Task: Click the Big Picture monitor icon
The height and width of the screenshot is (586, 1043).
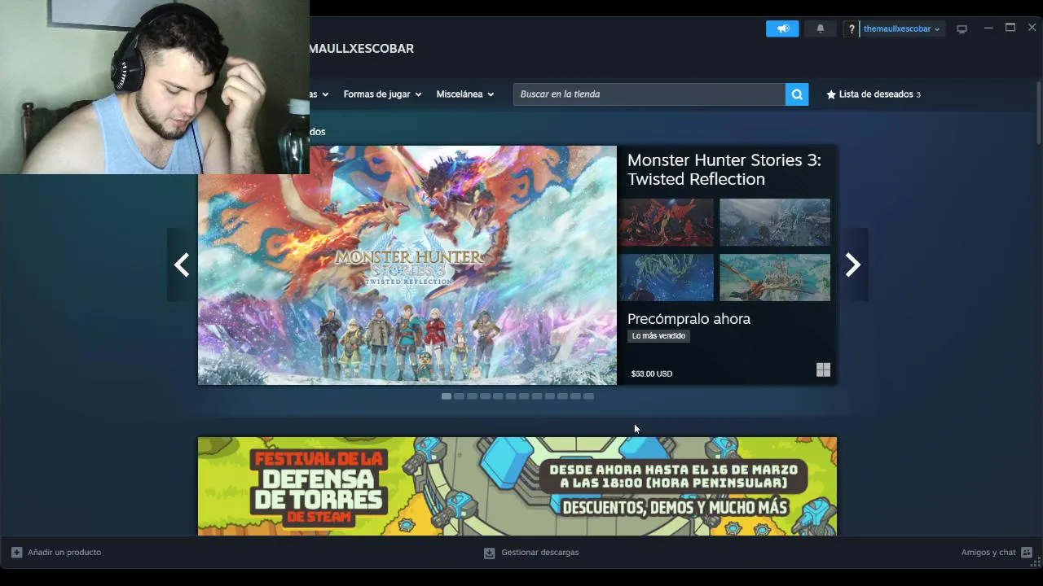Action: [x=962, y=29]
